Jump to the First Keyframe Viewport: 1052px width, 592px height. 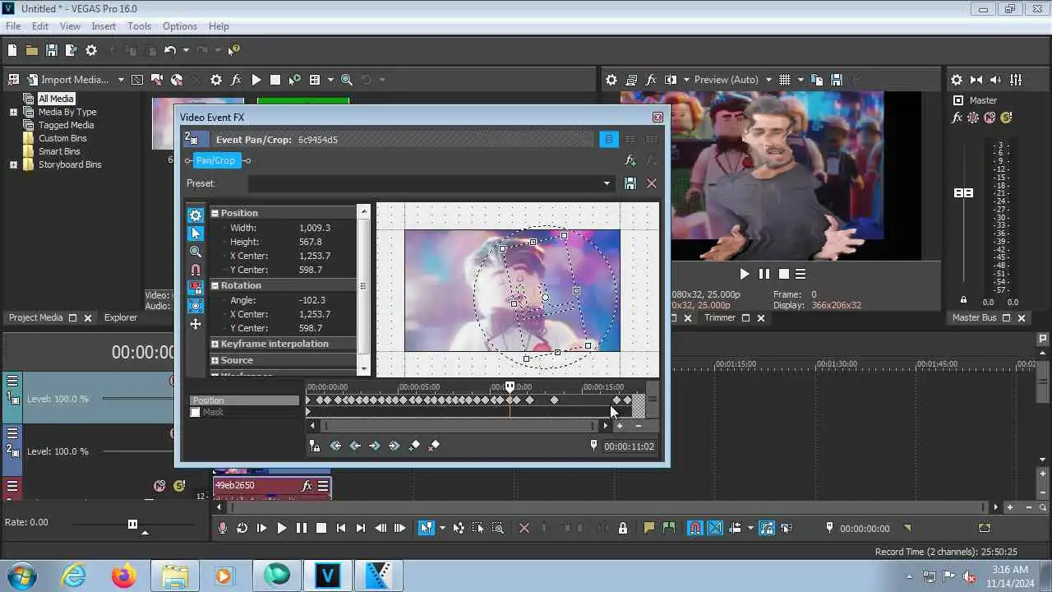click(x=335, y=446)
